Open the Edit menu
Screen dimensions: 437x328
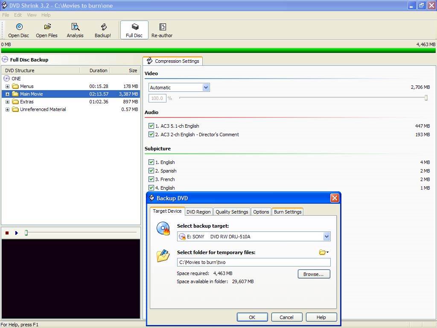(18, 15)
